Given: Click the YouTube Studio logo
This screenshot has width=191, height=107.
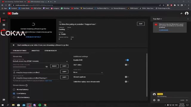Looking at the screenshot, I should pyautogui.click(x=13, y=13).
